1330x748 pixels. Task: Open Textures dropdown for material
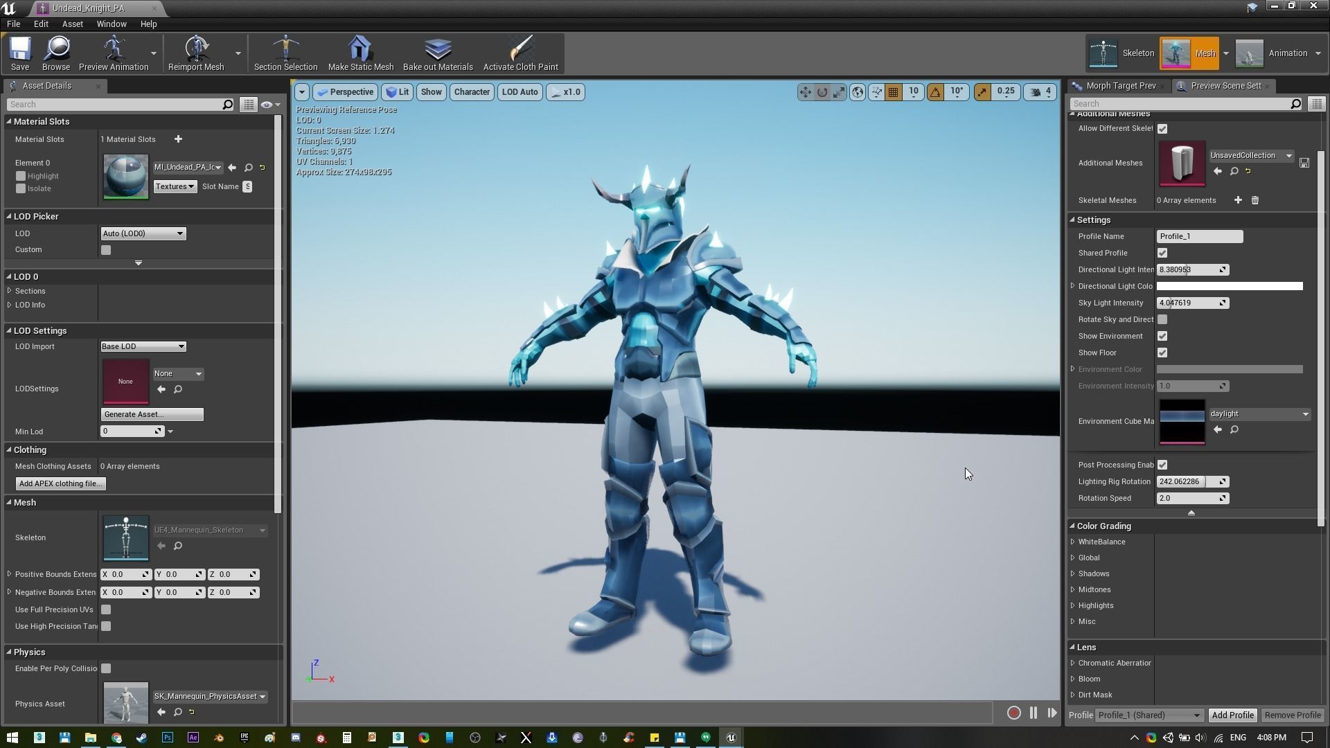tap(175, 186)
